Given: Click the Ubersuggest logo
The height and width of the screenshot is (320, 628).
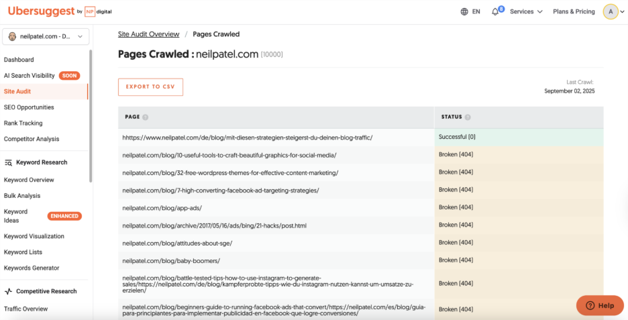Looking at the screenshot, I should 41,11.
